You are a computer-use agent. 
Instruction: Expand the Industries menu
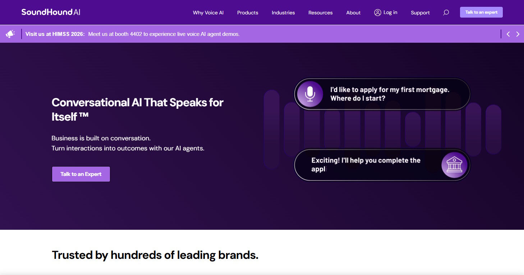coord(283,13)
